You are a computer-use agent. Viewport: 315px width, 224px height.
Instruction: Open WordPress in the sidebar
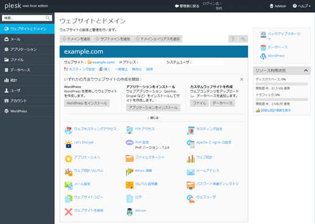click(27, 111)
